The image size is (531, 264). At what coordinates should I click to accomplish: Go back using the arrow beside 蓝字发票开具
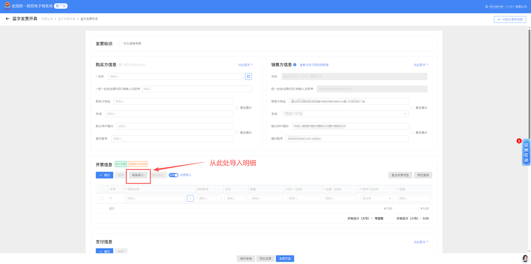coord(8,19)
